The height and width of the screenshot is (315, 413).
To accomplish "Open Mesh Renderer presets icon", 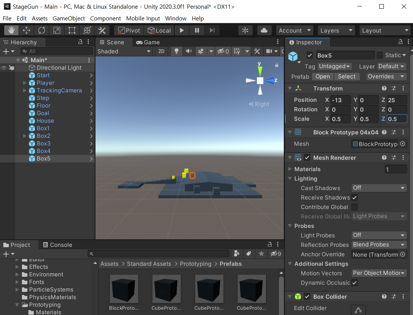I will click(x=394, y=157).
